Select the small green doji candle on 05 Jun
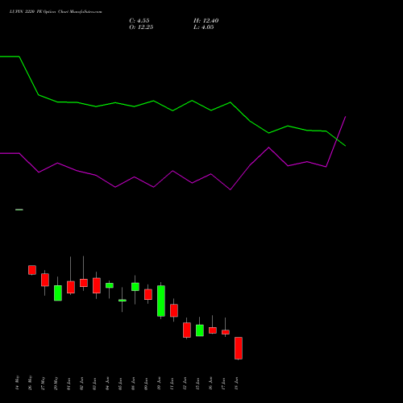 (123, 301)
